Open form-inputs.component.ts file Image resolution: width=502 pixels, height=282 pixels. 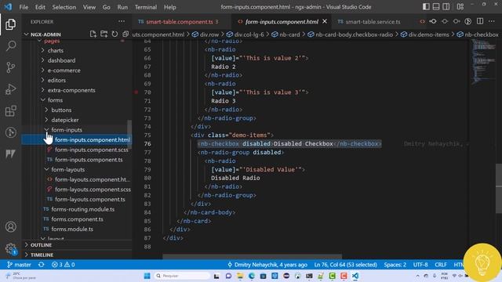89,160
